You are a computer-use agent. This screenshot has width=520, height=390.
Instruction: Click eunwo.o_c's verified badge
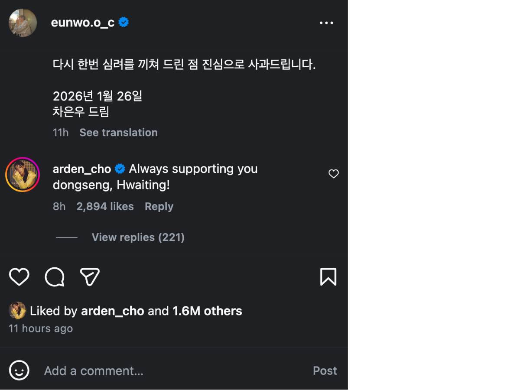point(123,23)
